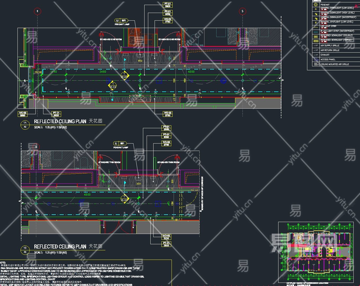The height and width of the screenshot is (286, 360).
Task: Click the Ceiling Mounted Air Grille legend symbol
Action: [316, 64]
